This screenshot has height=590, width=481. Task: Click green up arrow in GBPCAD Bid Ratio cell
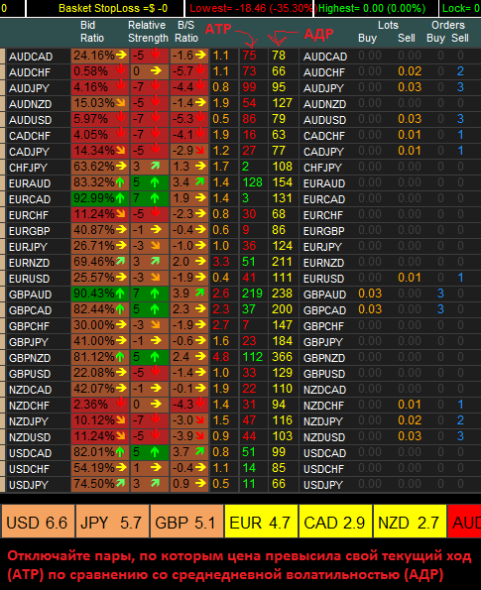click(120, 309)
